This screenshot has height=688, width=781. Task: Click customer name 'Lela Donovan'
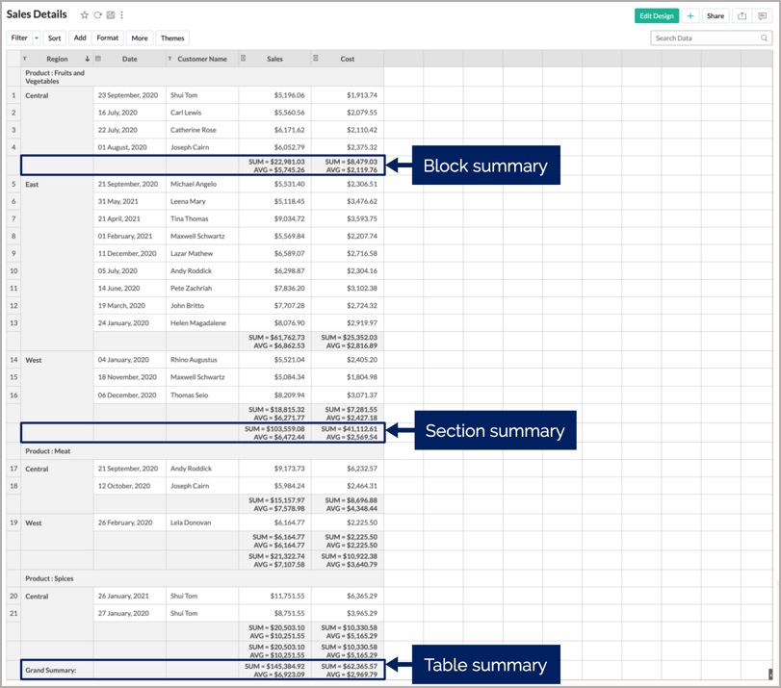191,522
